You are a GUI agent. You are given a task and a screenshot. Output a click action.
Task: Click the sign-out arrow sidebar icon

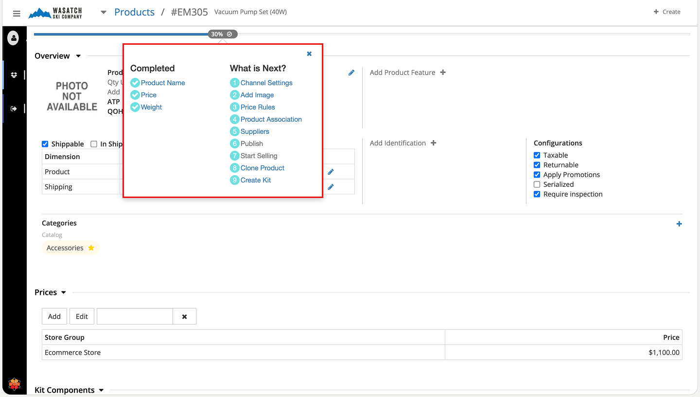point(14,108)
